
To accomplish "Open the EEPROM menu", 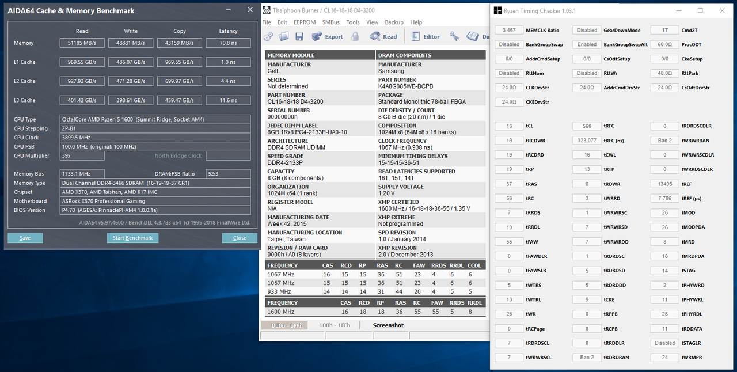I will (305, 22).
